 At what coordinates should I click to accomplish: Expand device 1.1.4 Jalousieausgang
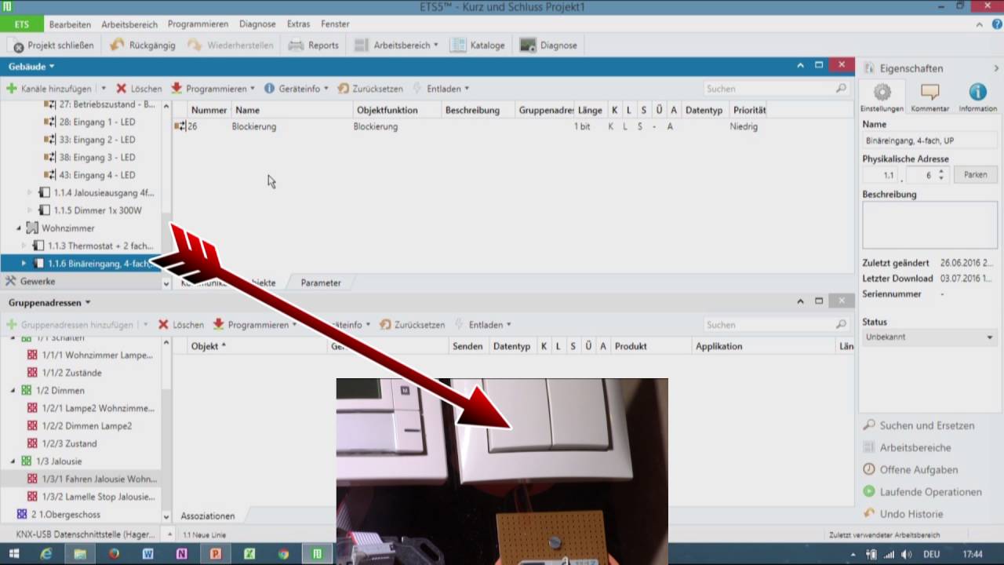coord(31,192)
